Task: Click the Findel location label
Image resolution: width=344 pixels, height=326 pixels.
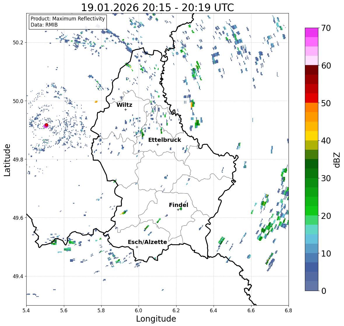Action: [x=178, y=205]
